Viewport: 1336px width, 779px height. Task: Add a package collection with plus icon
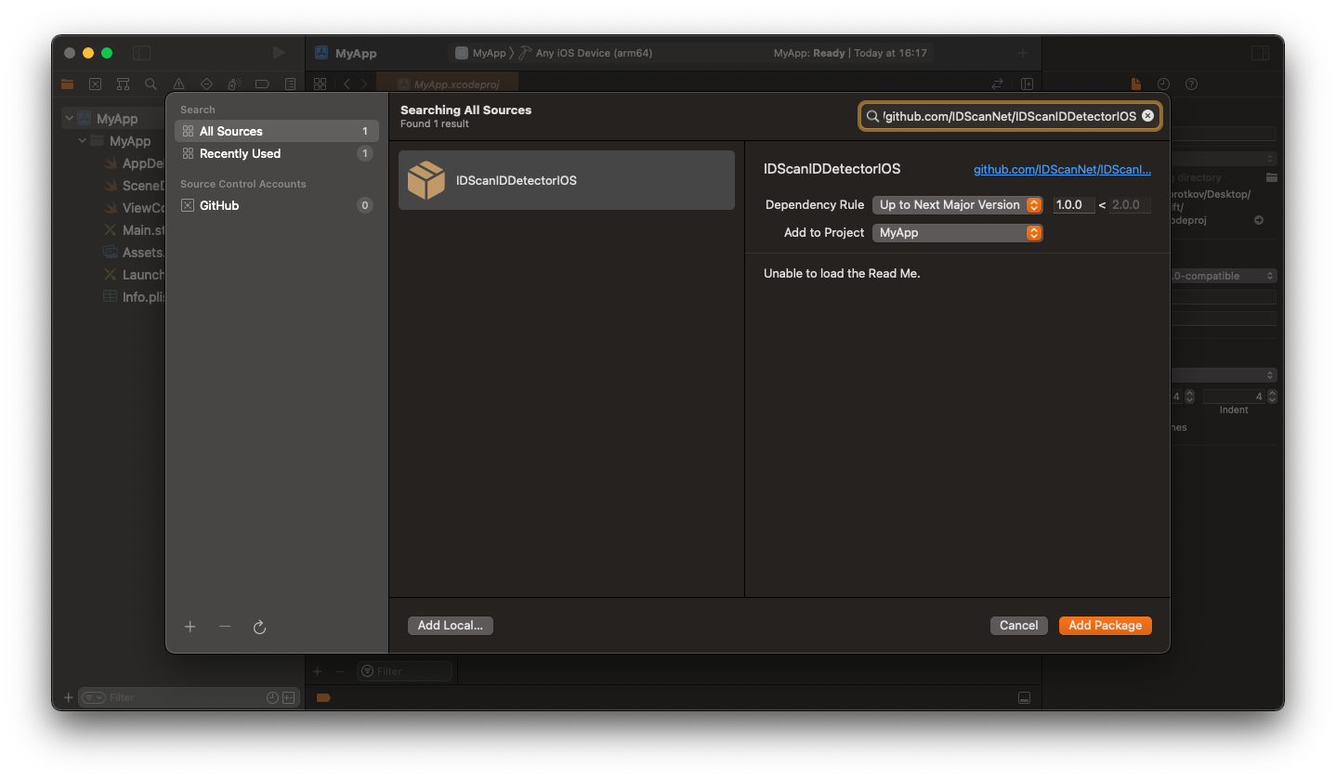tap(190, 627)
